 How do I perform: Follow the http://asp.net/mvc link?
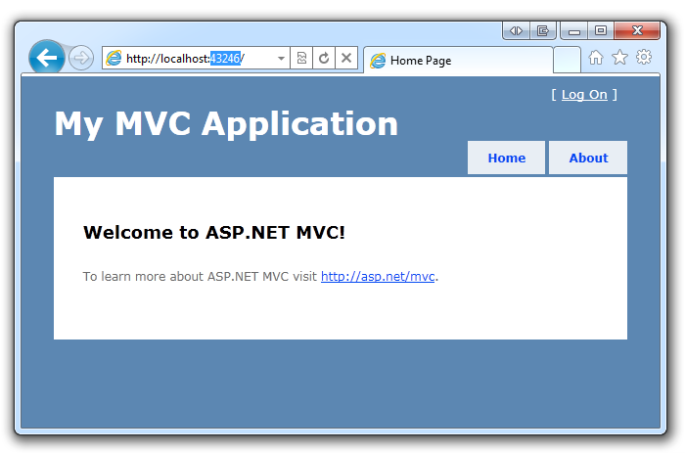pyautogui.click(x=378, y=277)
